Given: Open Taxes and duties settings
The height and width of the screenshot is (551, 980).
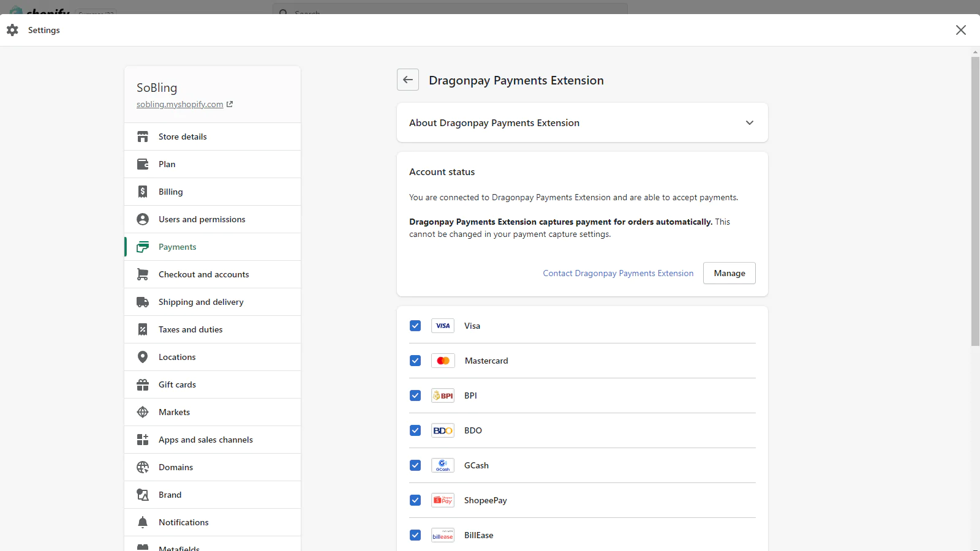Looking at the screenshot, I should tap(213, 329).
